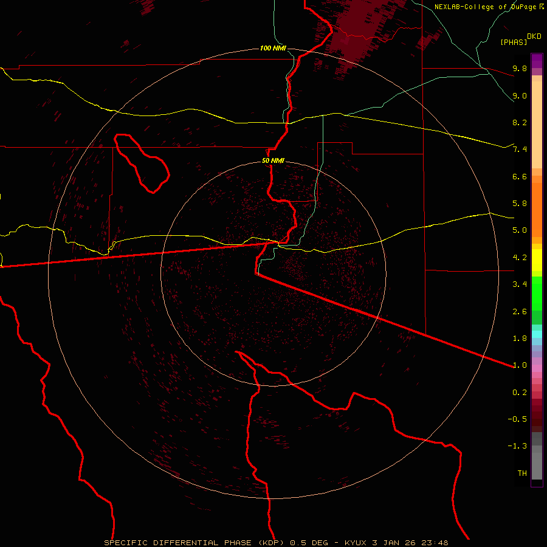
Task: Click the 3.4 value on the color scale
Action: click(520, 284)
